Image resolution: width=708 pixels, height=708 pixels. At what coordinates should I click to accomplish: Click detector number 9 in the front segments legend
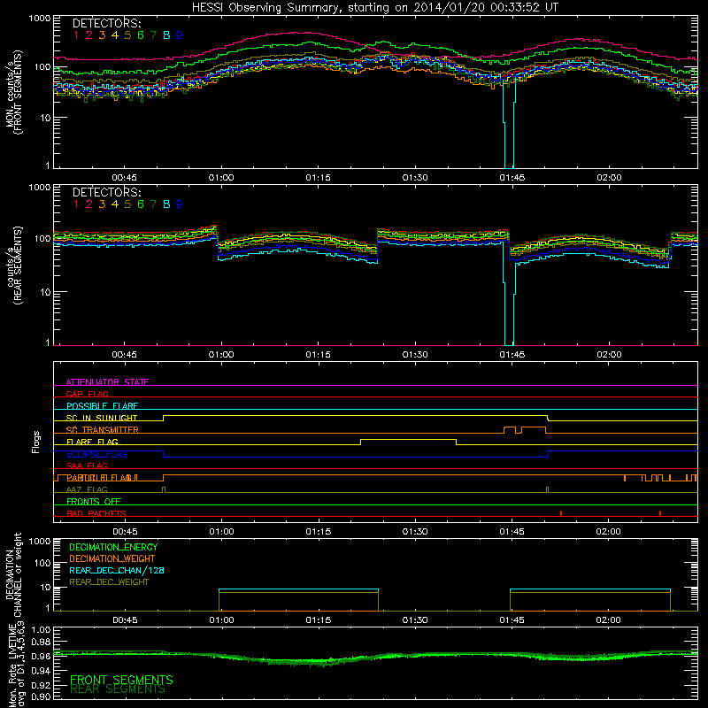180,35
